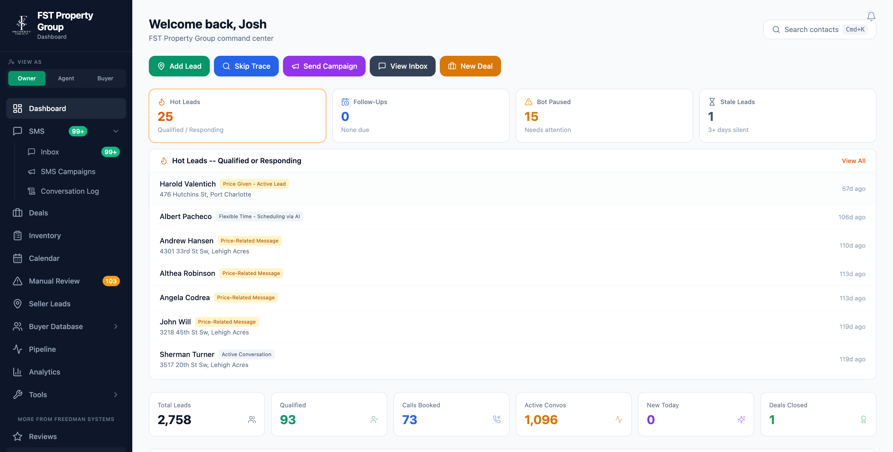The height and width of the screenshot is (452, 893).
Task: Switch view to Agent
Action: pyautogui.click(x=66, y=78)
